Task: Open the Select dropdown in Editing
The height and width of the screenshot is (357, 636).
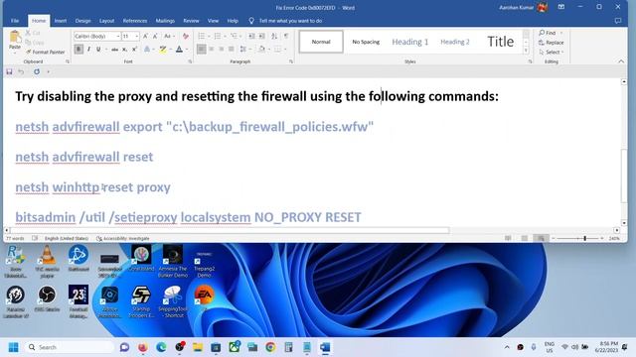Action: click(551, 53)
